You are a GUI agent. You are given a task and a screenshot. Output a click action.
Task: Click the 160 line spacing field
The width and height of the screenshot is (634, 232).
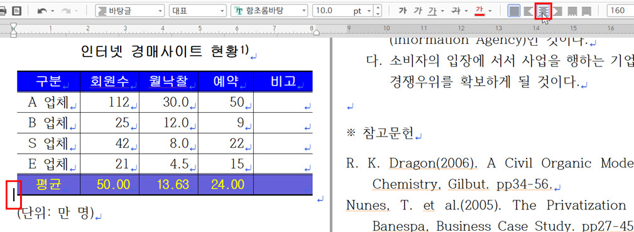620,11
